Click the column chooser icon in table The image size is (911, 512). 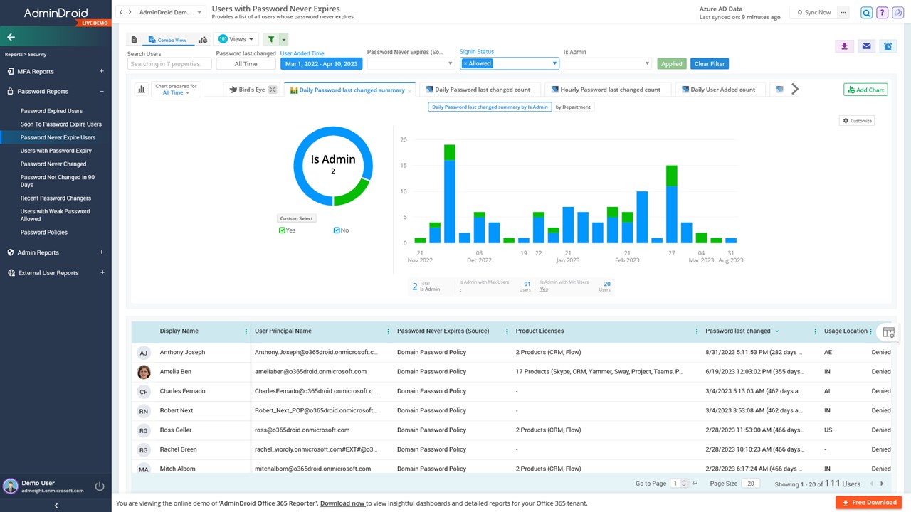click(888, 332)
